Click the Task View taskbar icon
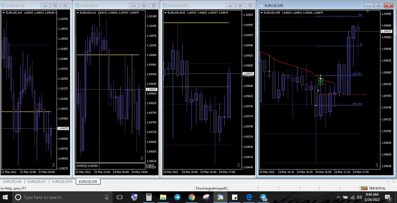This screenshot has width=397, height=203. (x=120, y=197)
